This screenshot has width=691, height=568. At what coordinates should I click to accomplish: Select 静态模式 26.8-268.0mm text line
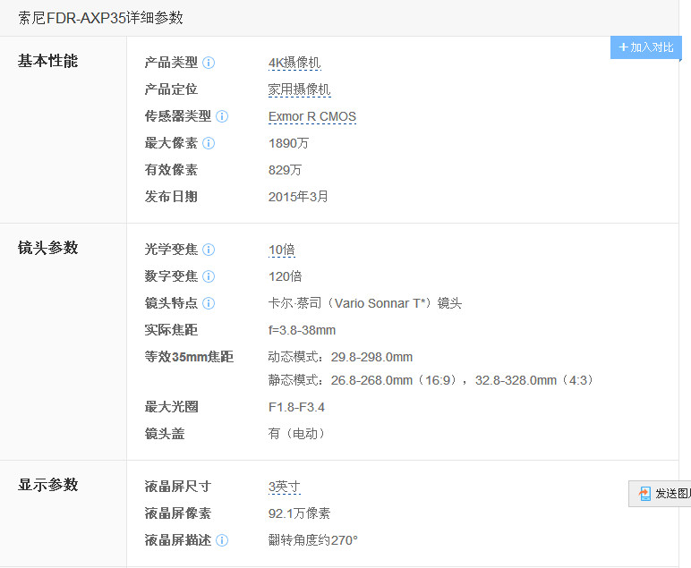point(431,380)
